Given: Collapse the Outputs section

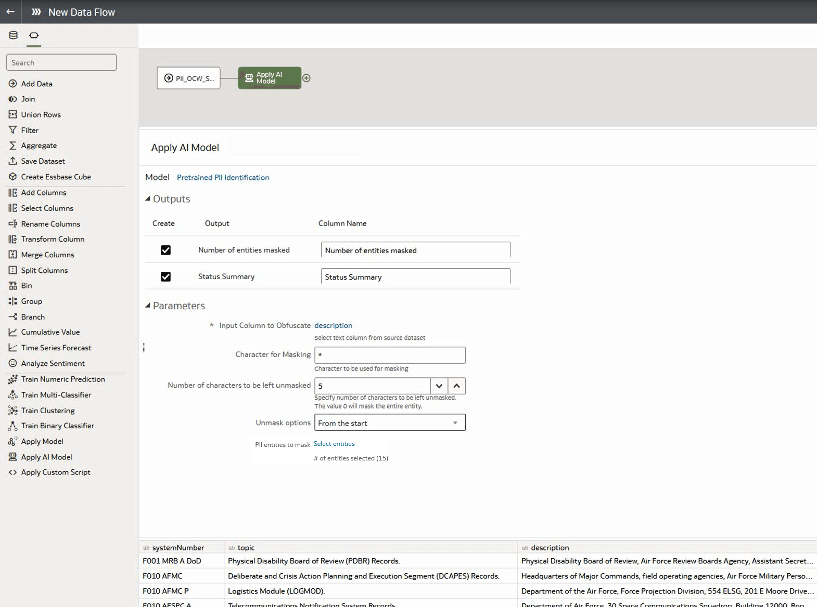Looking at the screenshot, I should pos(148,199).
